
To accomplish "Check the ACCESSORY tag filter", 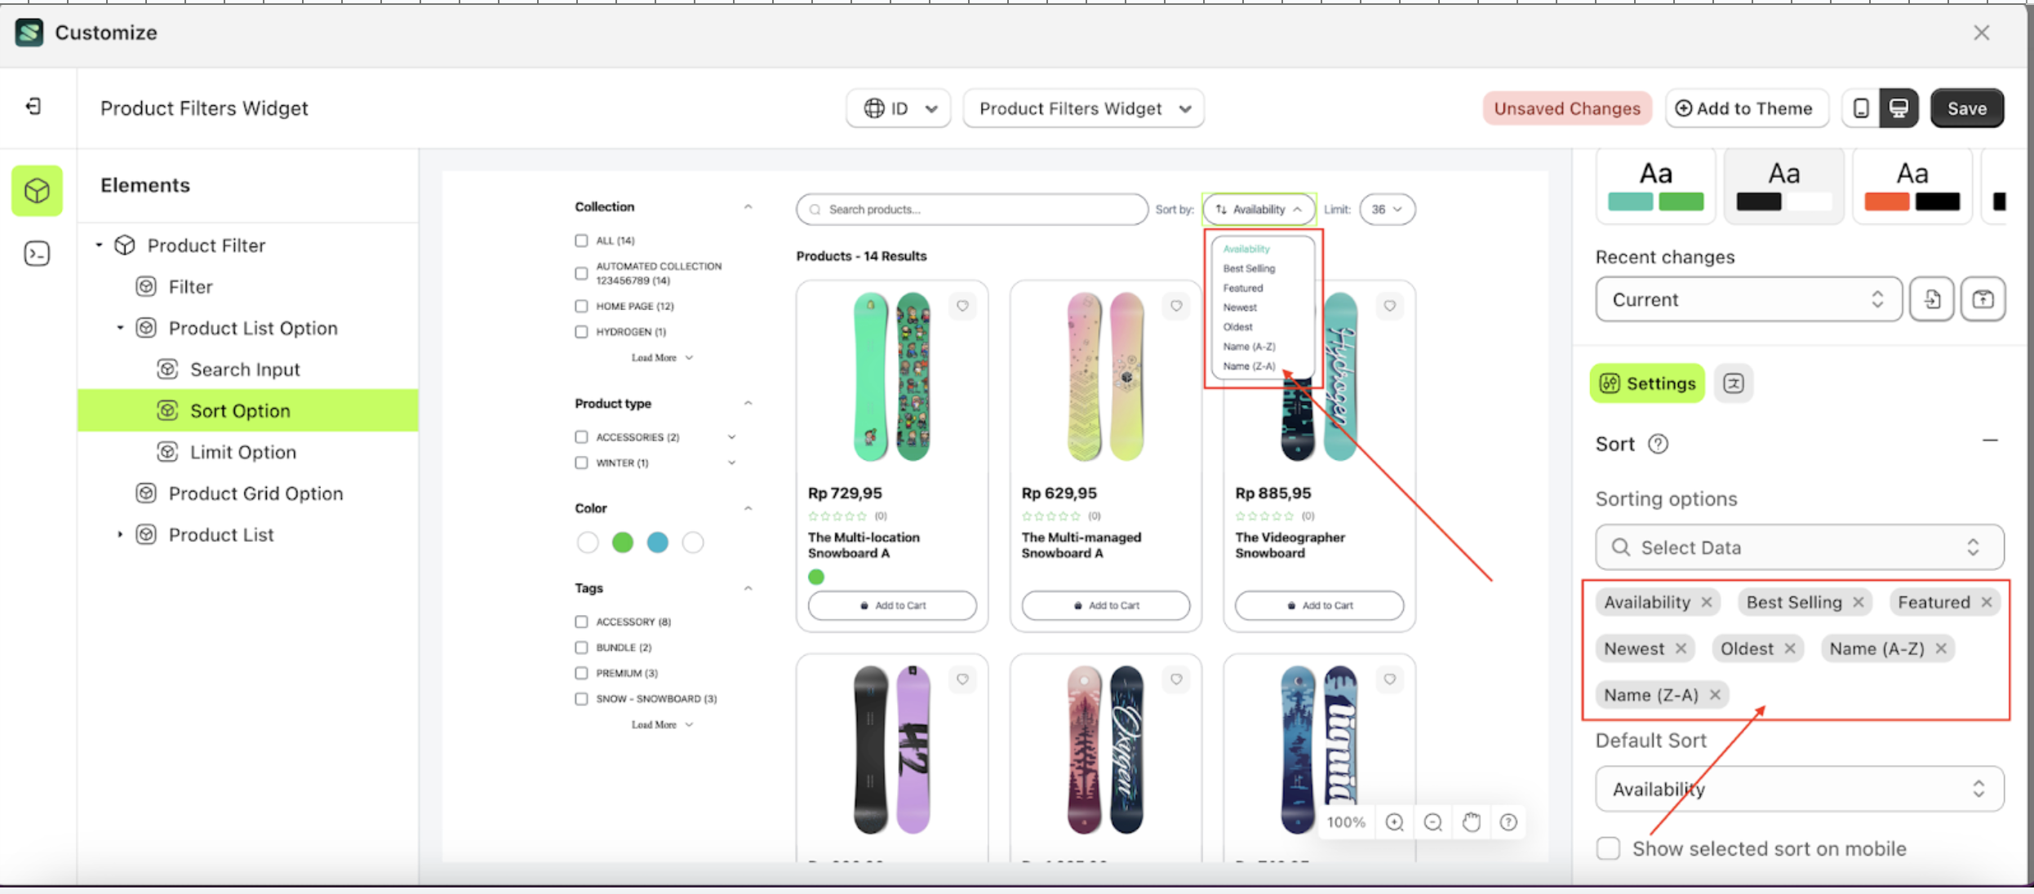I will (581, 622).
